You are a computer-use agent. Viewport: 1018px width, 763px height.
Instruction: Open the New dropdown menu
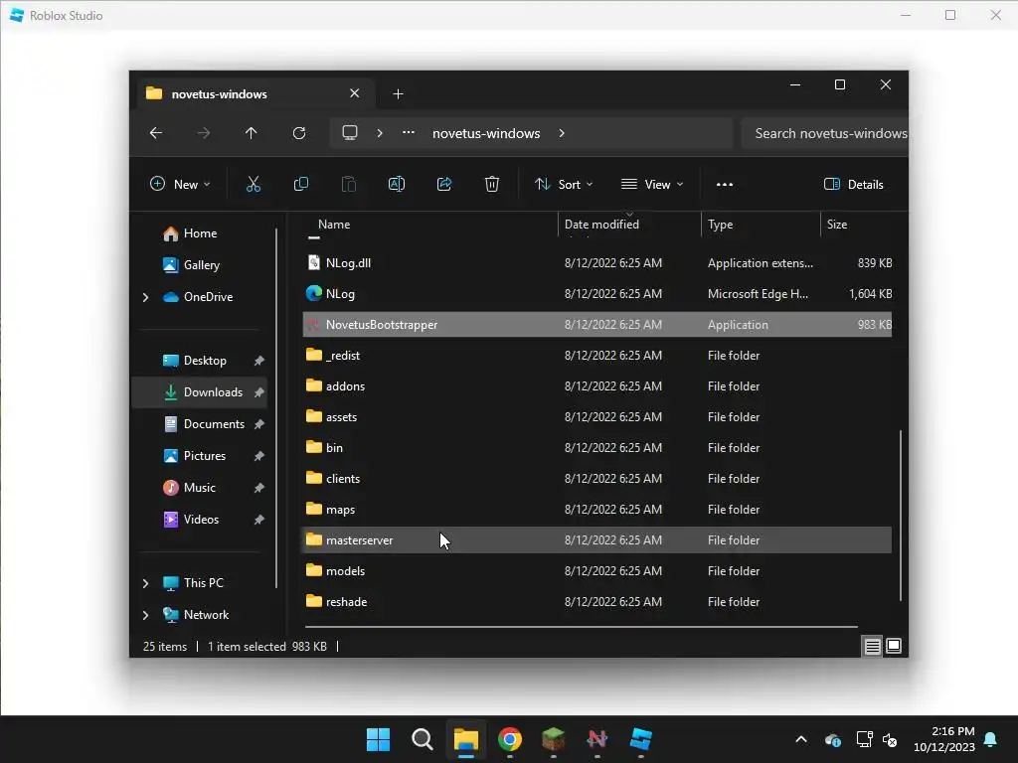point(180,184)
